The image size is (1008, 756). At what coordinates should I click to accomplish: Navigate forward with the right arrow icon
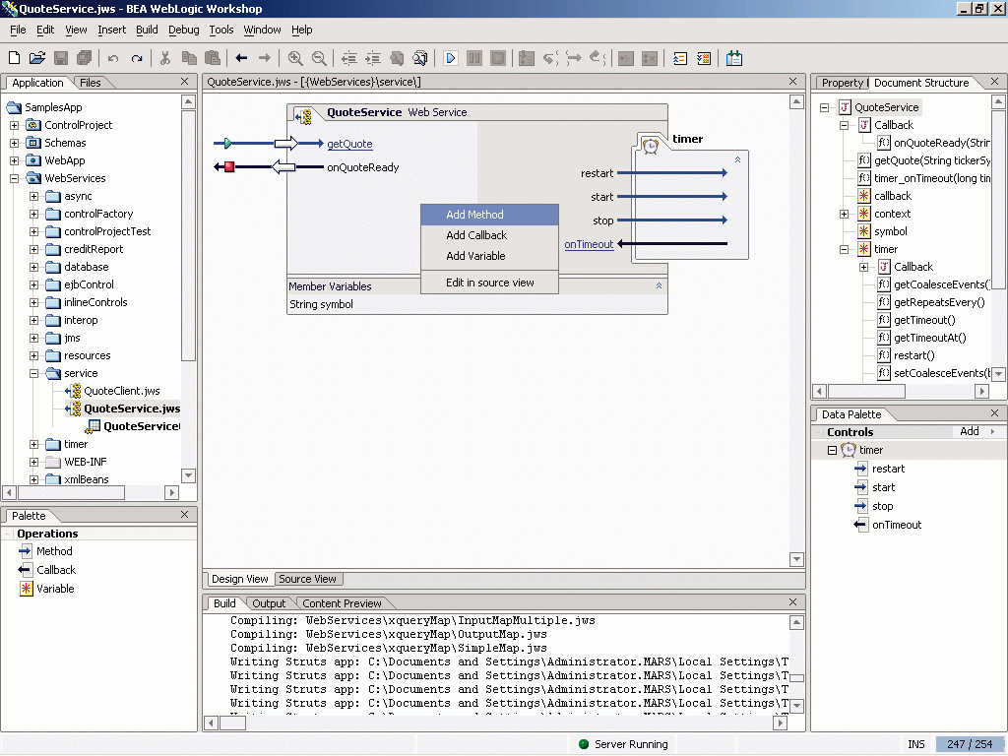(x=264, y=58)
